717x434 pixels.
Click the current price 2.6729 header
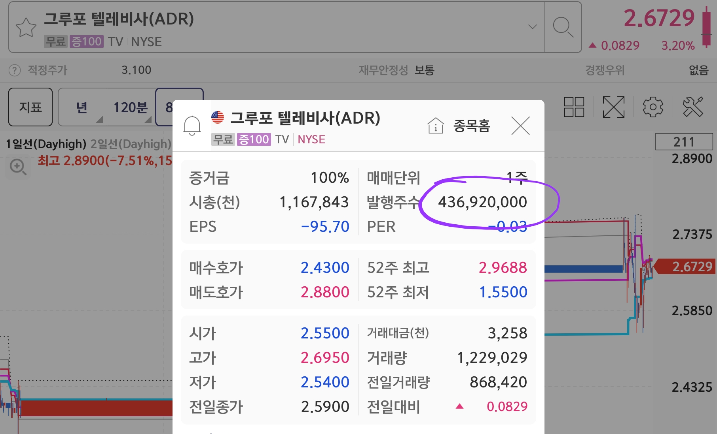pyautogui.click(x=659, y=18)
